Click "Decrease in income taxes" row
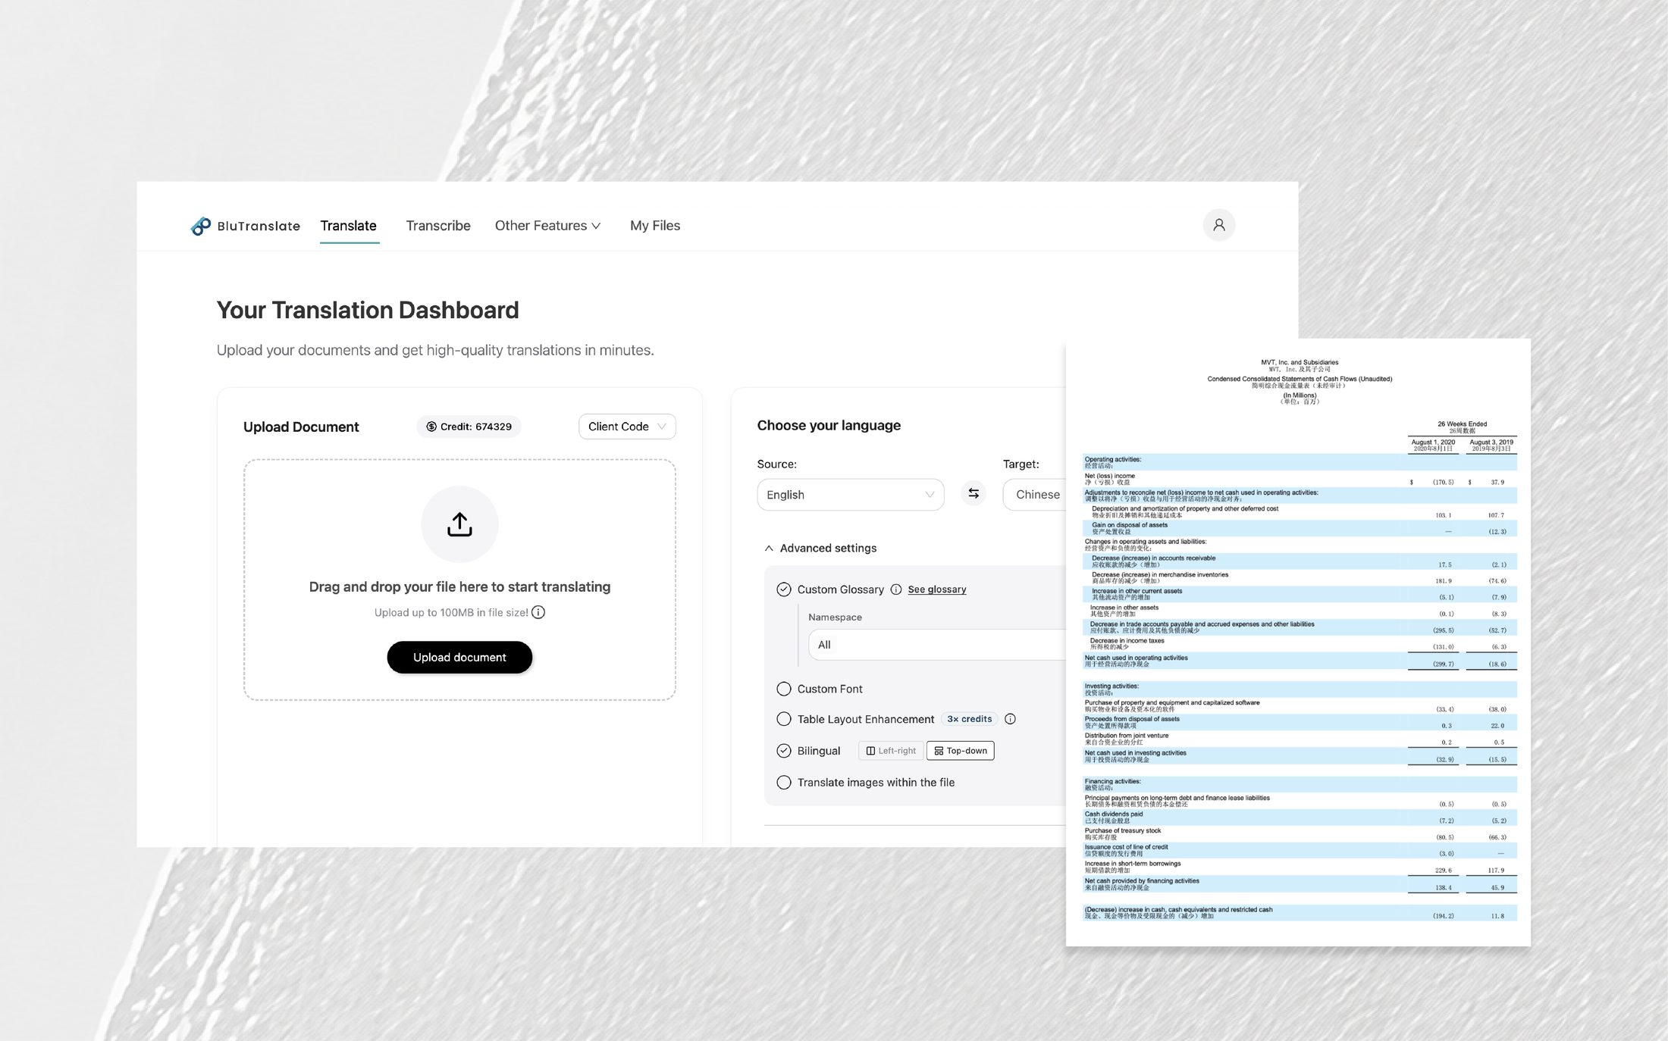 pyautogui.click(x=1300, y=644)
